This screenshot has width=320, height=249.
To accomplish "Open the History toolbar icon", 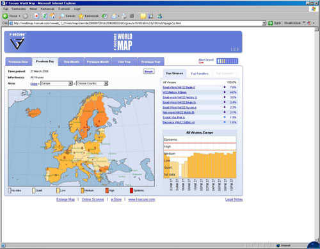I will [x=104, y=16].
